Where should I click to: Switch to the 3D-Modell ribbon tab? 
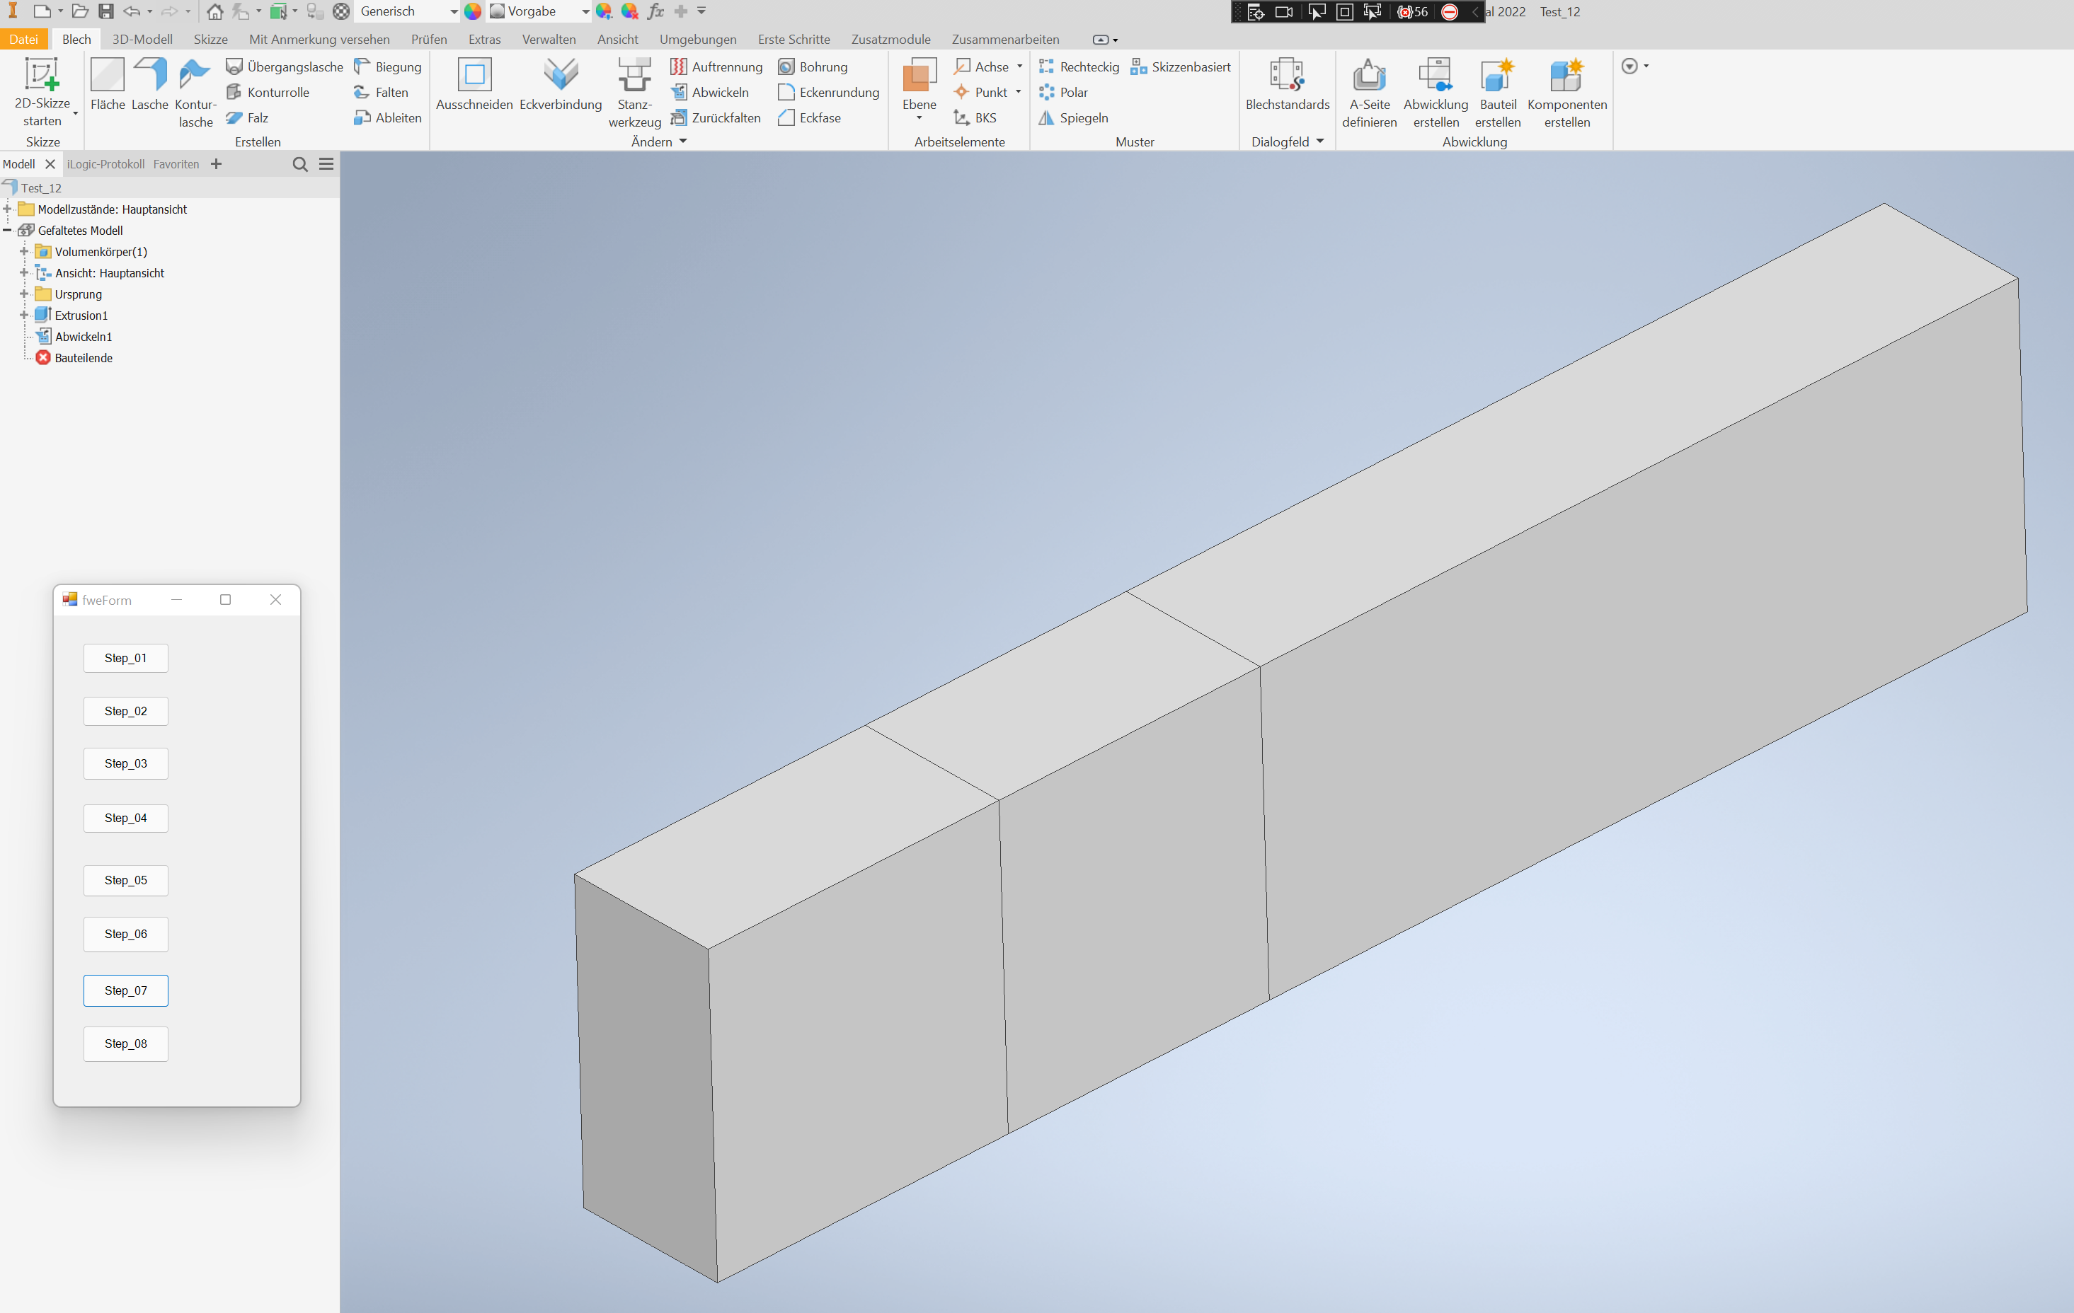tap(142, 39)
